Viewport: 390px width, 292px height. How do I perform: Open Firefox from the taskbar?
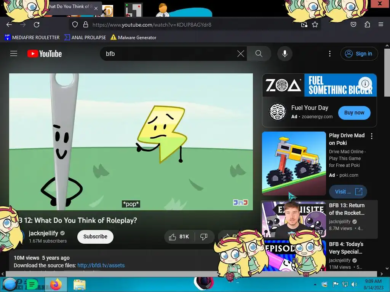(56, 284)
